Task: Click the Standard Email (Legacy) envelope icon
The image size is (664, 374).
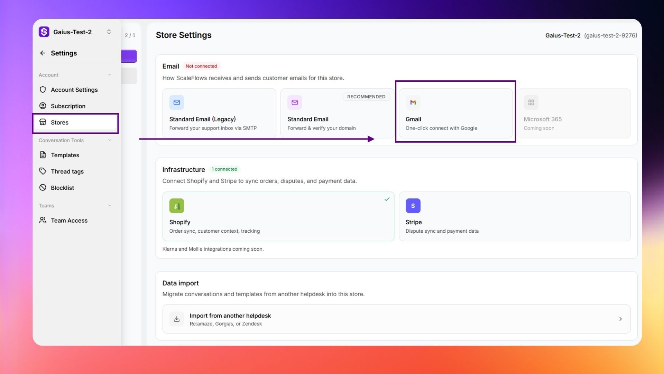Action: [177, 103]
